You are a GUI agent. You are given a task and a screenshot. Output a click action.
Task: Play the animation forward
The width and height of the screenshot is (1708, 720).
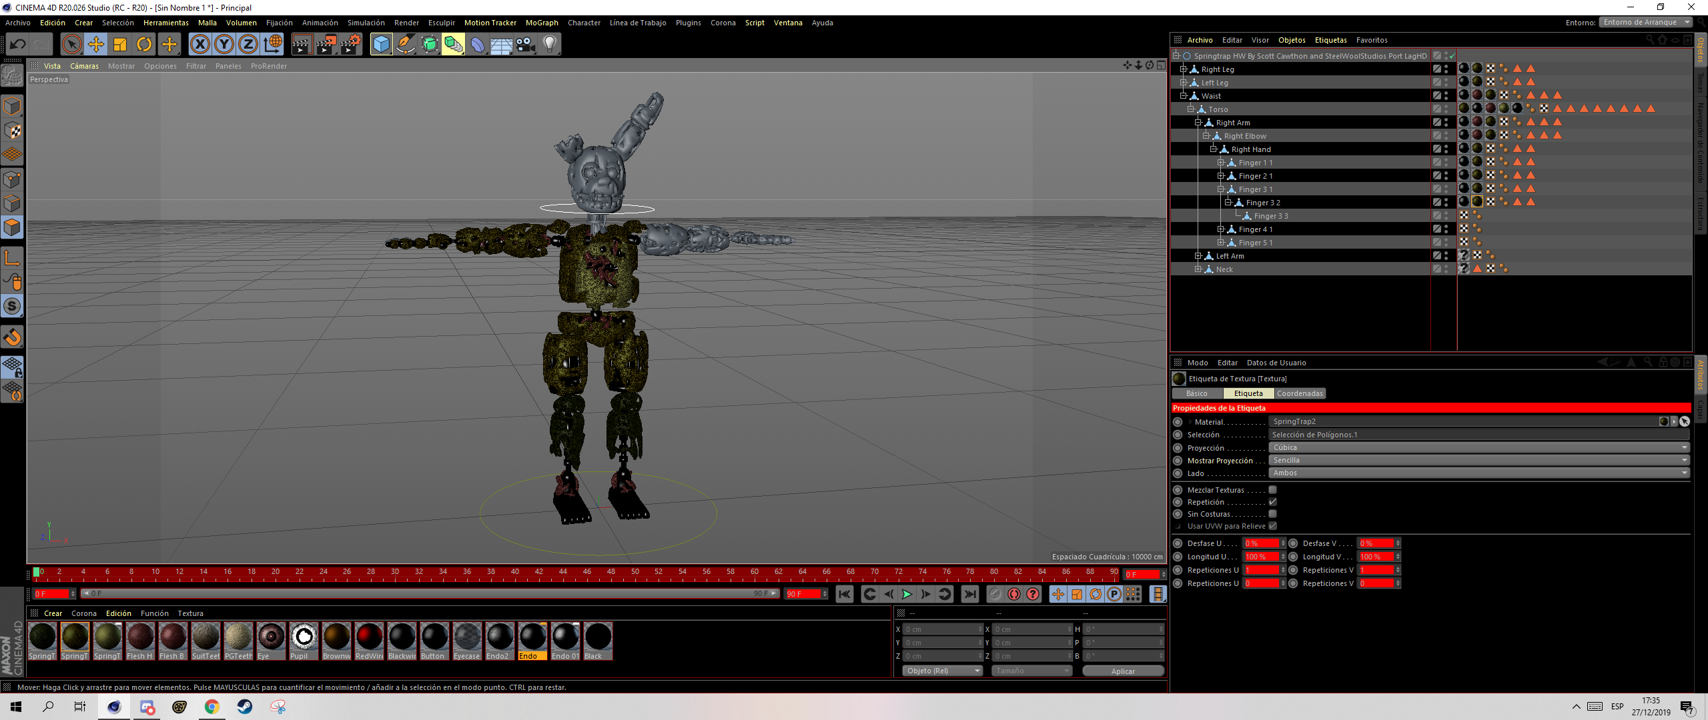pyautogui.click(x=907, y=594)
